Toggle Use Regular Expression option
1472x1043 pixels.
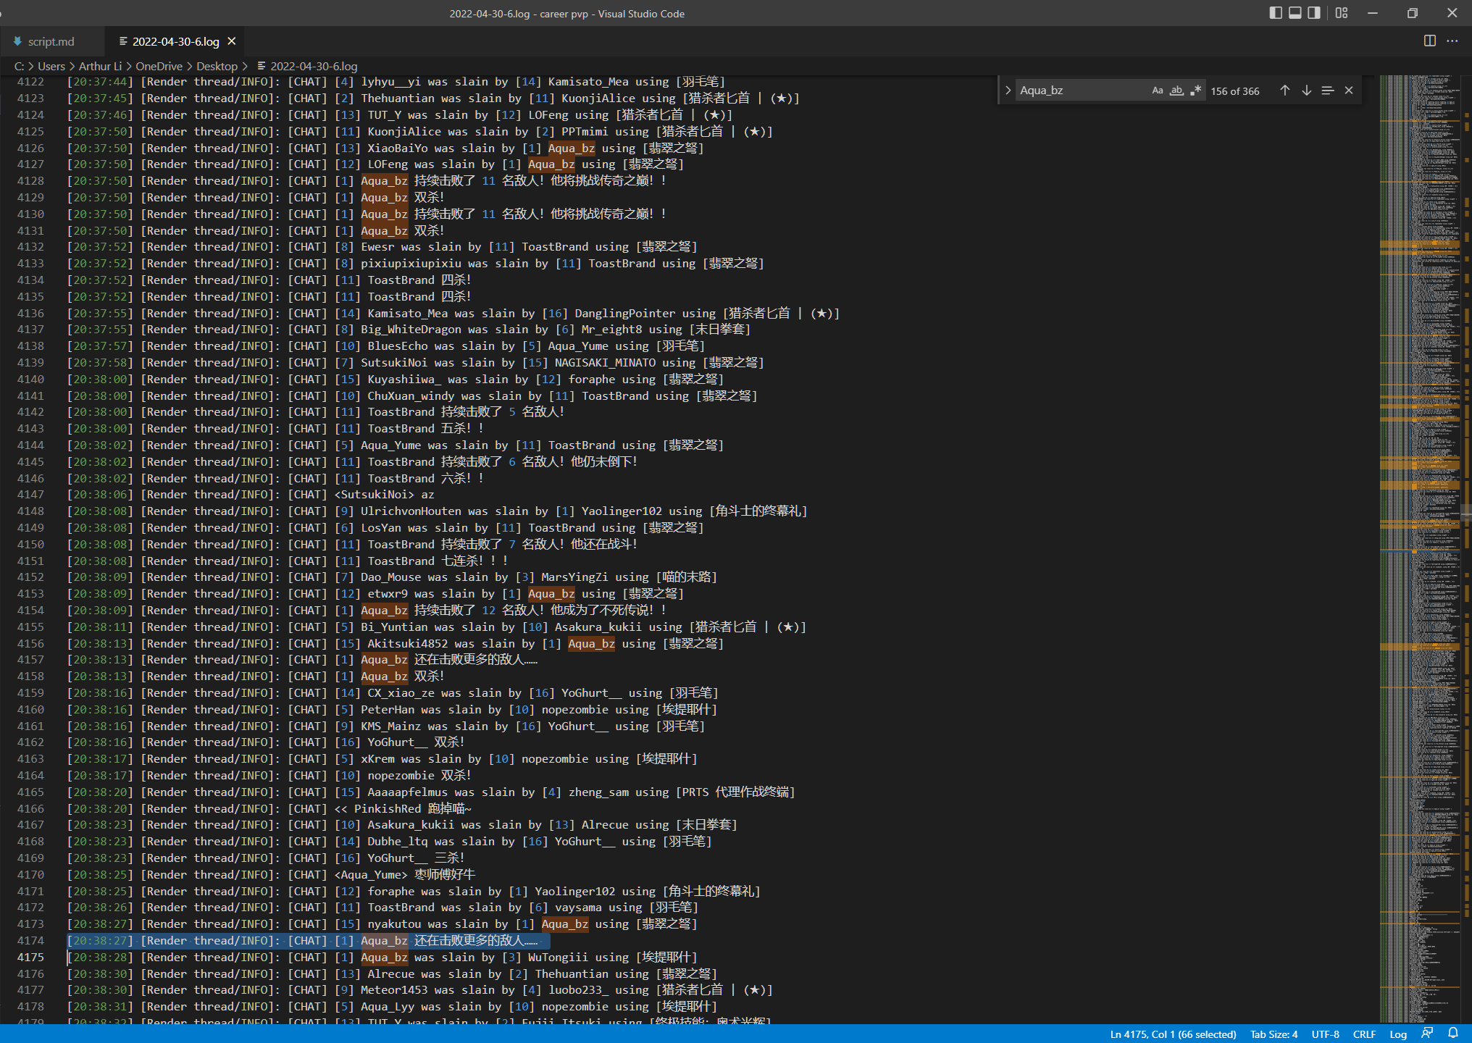coord(1195,91)
